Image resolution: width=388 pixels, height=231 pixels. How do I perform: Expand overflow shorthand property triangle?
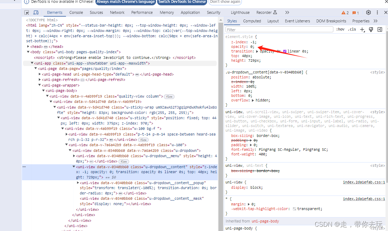[253, 100]
